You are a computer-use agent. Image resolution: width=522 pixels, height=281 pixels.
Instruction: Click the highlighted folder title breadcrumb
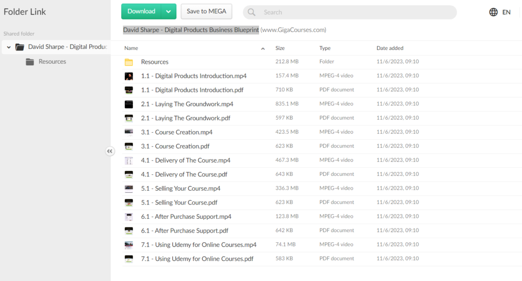pos(191,30)
